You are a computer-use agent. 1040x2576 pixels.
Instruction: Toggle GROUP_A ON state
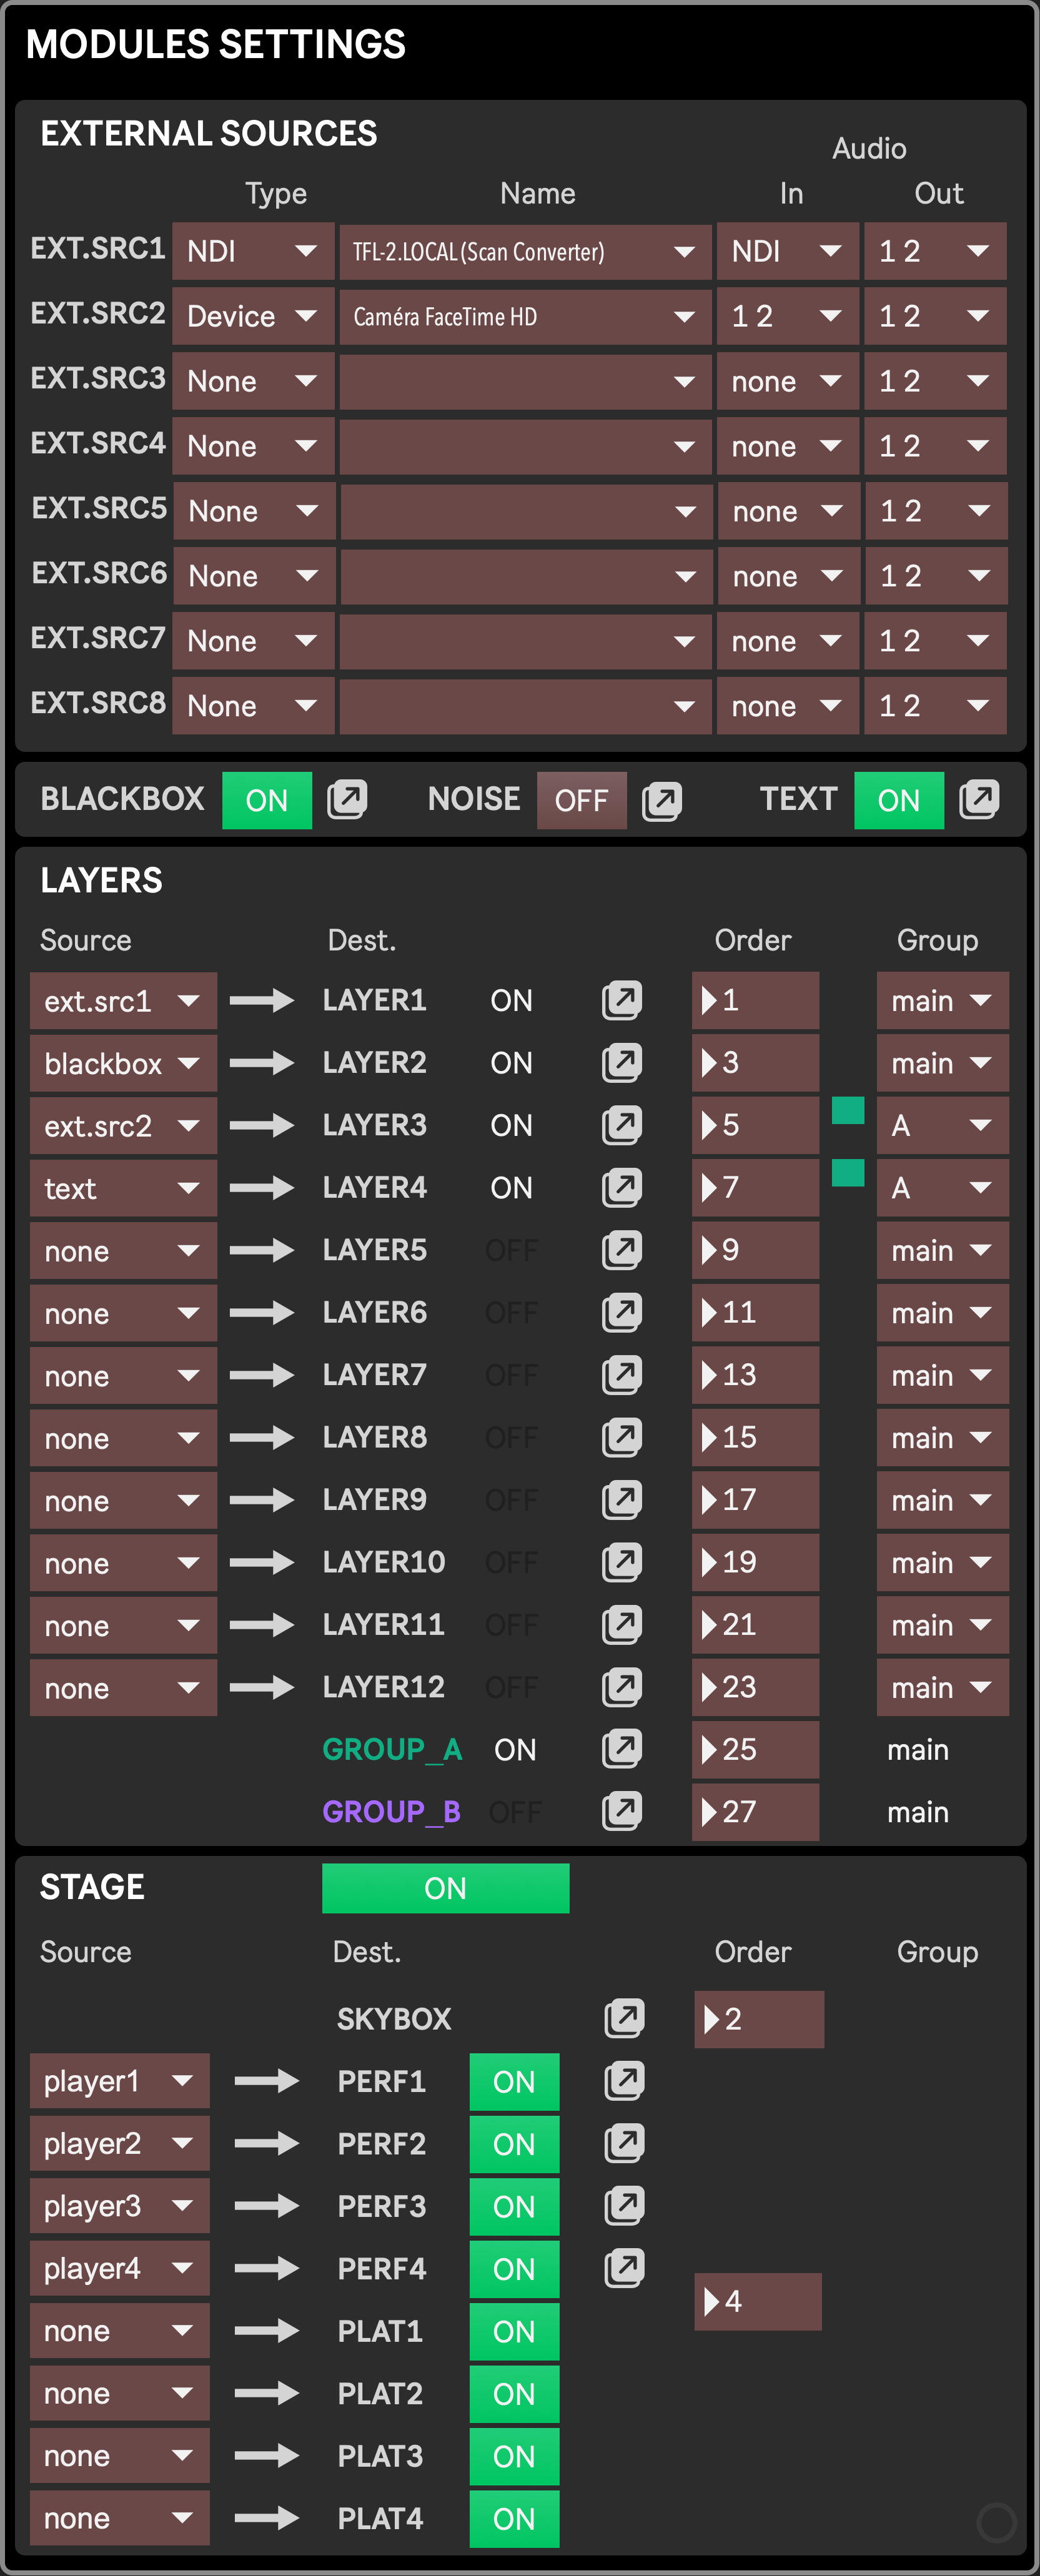[515, 1750]
